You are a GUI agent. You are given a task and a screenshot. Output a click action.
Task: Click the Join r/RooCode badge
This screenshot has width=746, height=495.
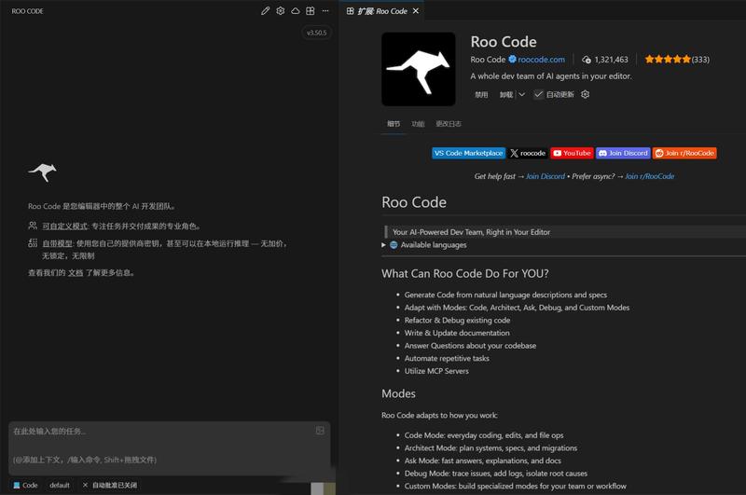684,153
